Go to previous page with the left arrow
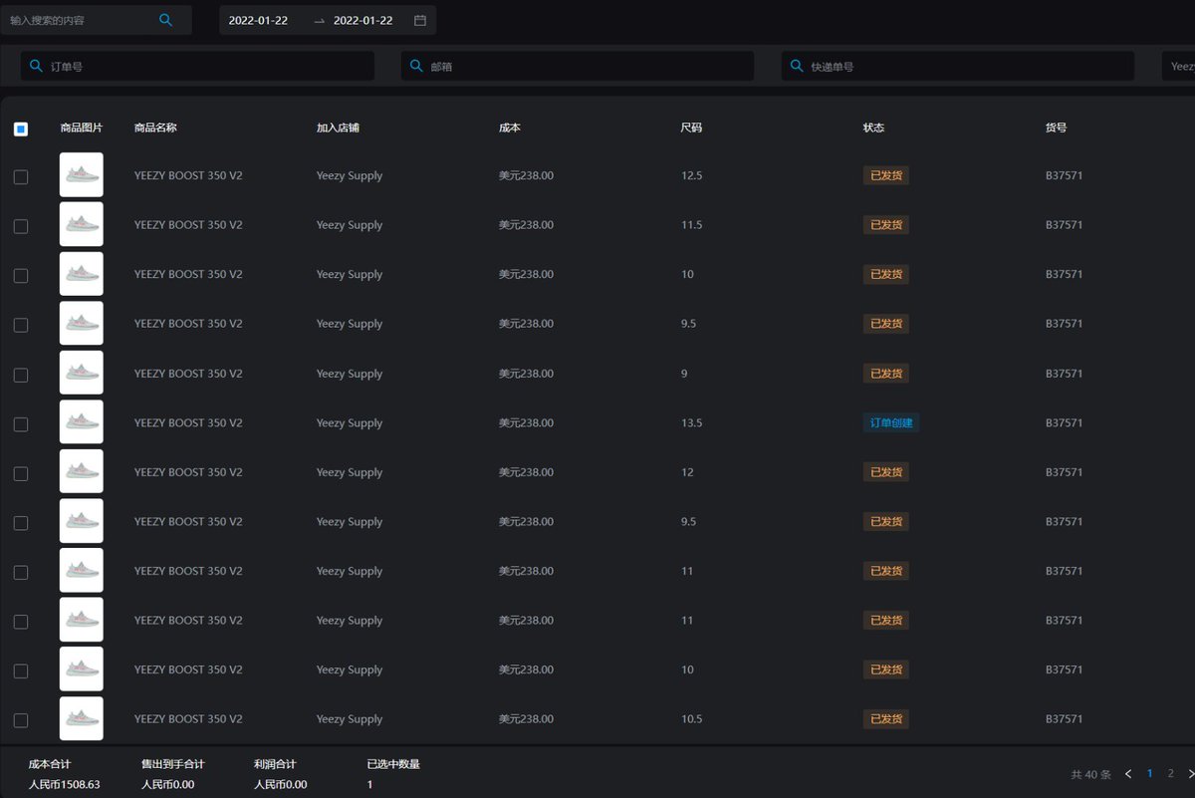This screenshot has width=1195, height=798. coord(1128,774)
